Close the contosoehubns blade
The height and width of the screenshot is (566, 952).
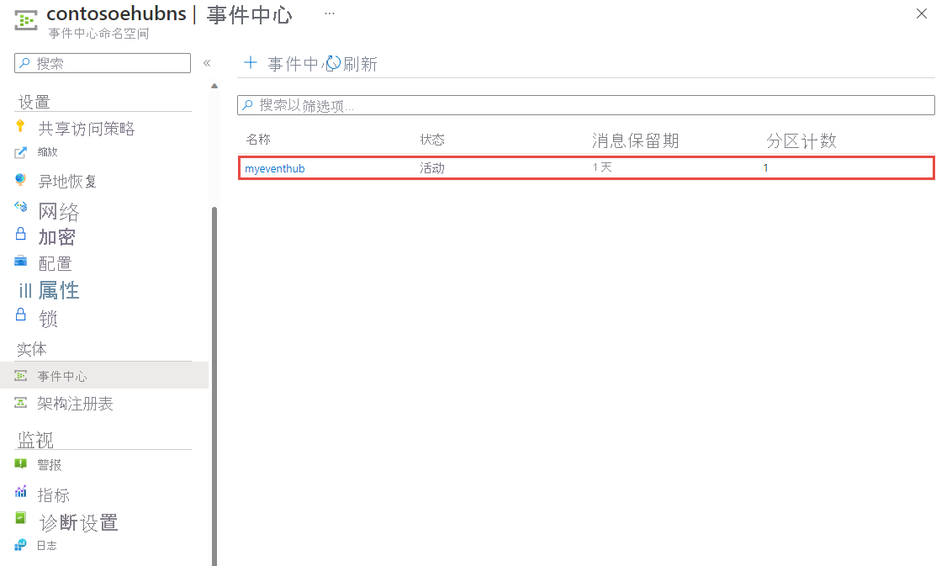(921, 13)
